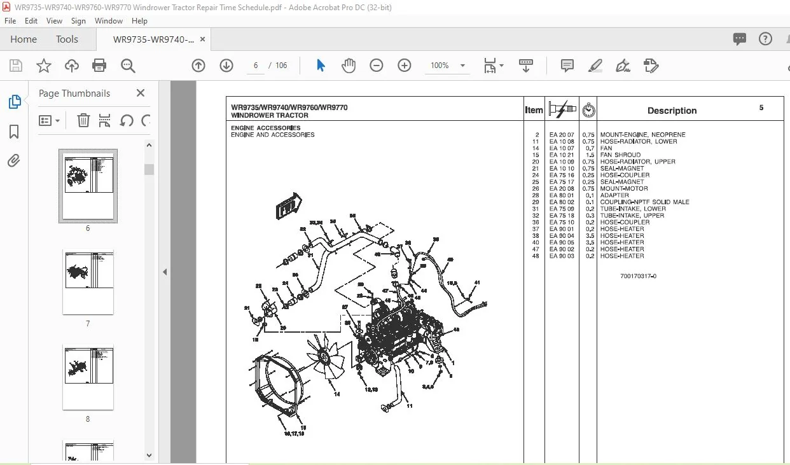Open the read mode scrolling tool
Viewport: 790px width, 465px height.
526,66
